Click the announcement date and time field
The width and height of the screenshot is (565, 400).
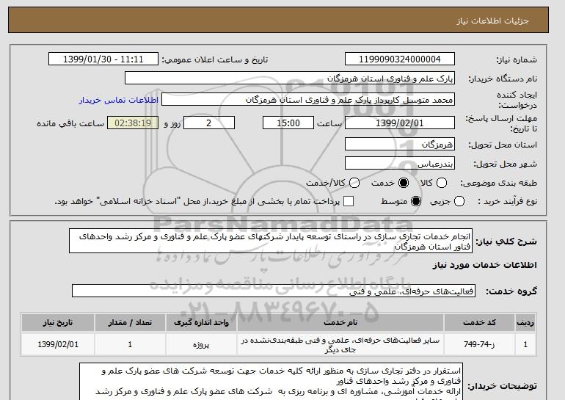(103, 59)
